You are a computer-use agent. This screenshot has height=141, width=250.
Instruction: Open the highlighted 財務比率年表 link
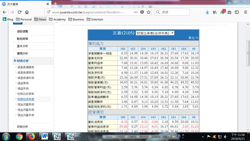[26, 99]
